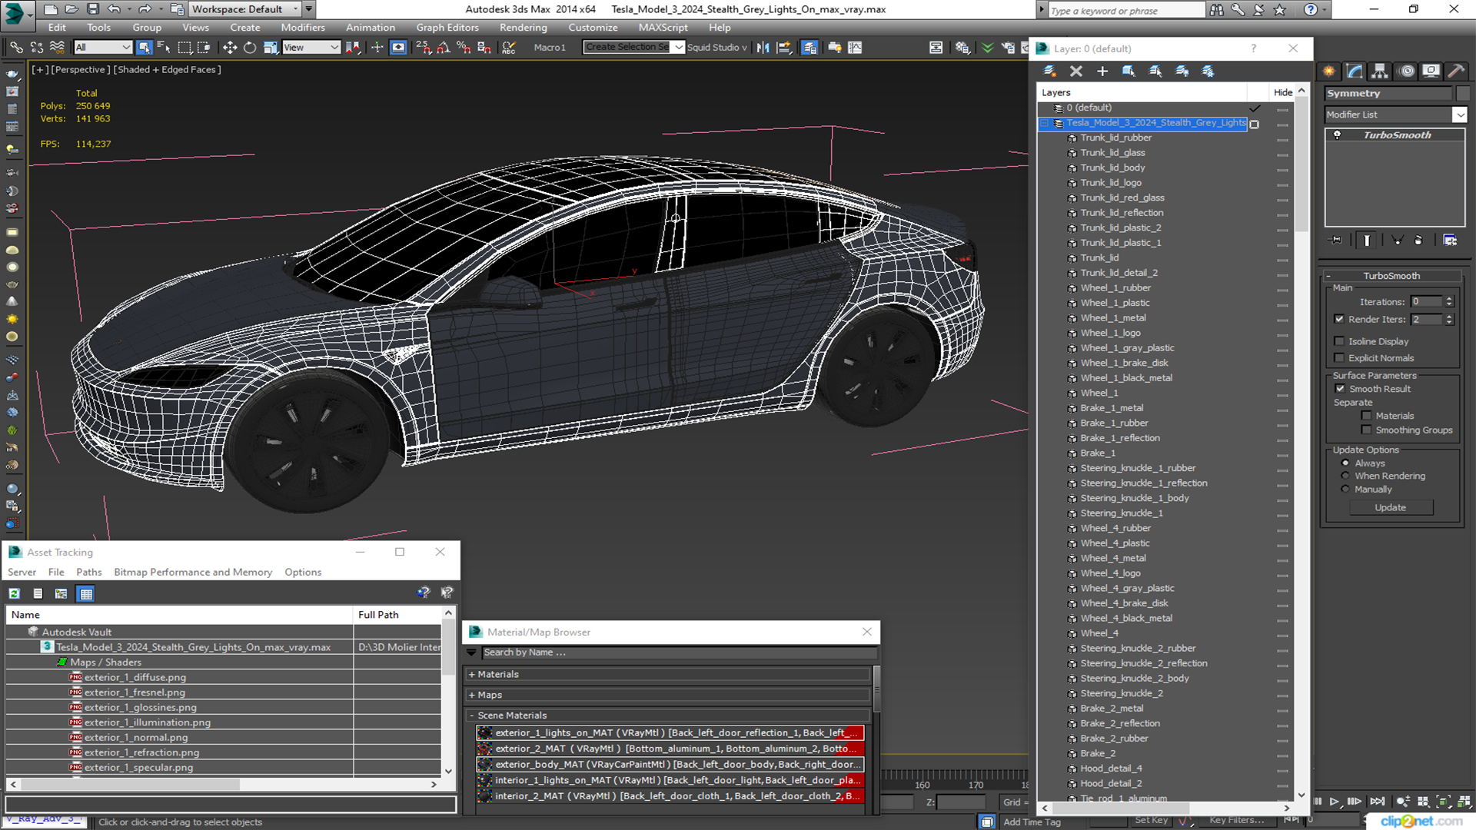
Task: Open the Display command panel tab
Action: (1431, 71)
